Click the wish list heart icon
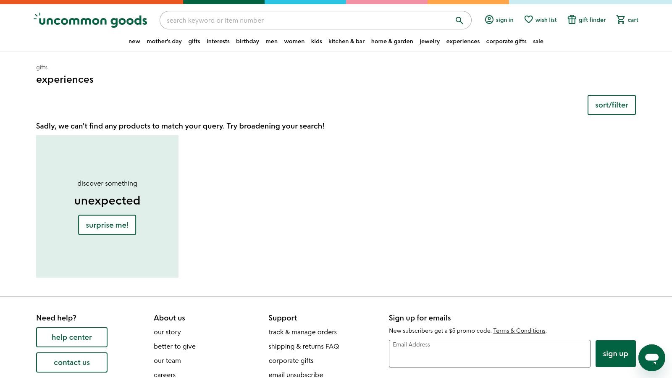 pyautogui.click(x=529, y=20)
